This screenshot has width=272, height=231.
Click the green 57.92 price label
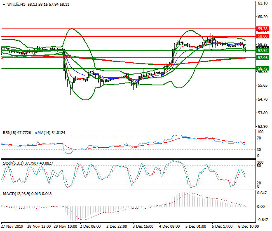pyautogui.click(x=262, y=51)
